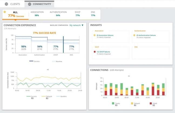Click the empty DNS insights card
Screen dimensions: 175x113
(150, 53)
